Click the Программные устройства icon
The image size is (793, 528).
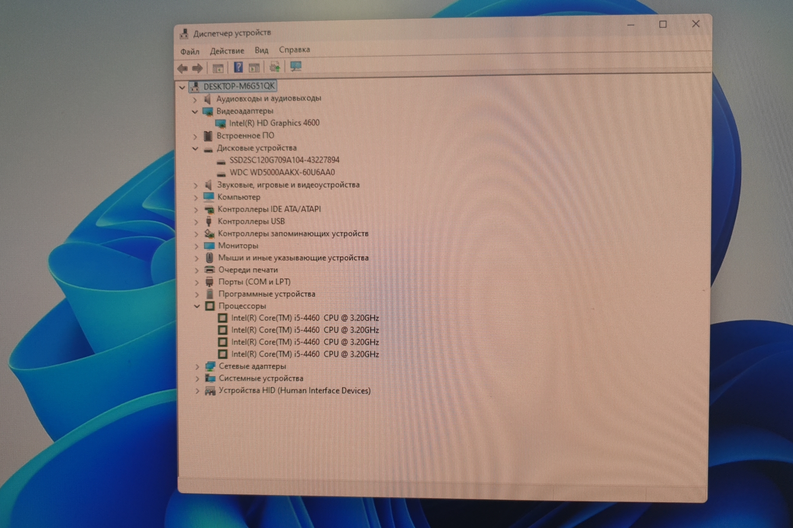210,294
